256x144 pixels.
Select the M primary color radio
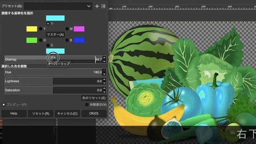coord(67,29)
